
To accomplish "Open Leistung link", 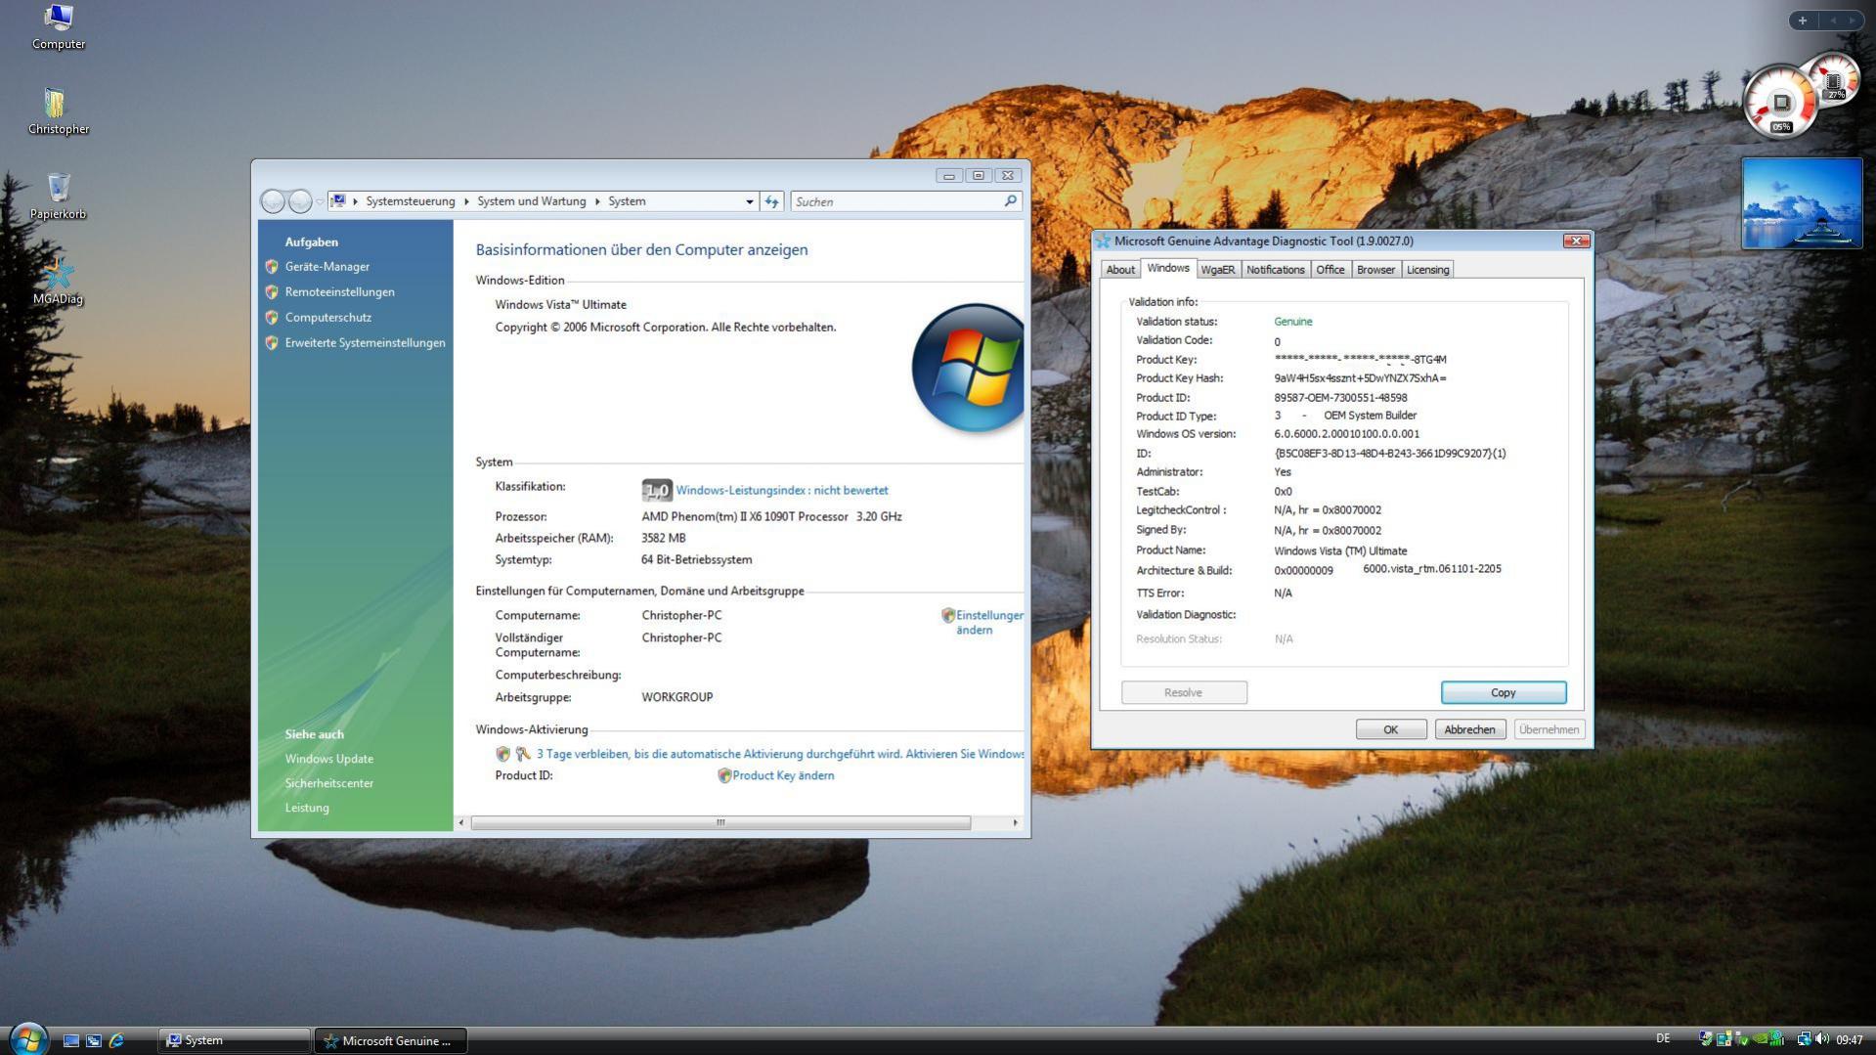I will click(307, 808).
